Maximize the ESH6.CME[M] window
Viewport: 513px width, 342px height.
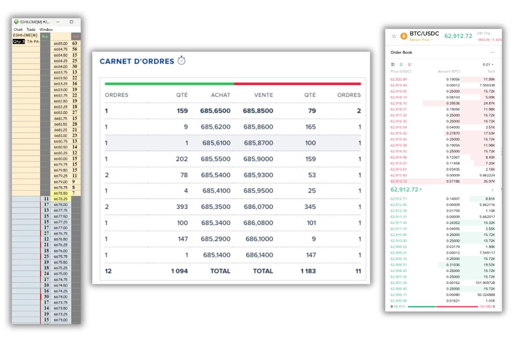[x=71, y=22]
